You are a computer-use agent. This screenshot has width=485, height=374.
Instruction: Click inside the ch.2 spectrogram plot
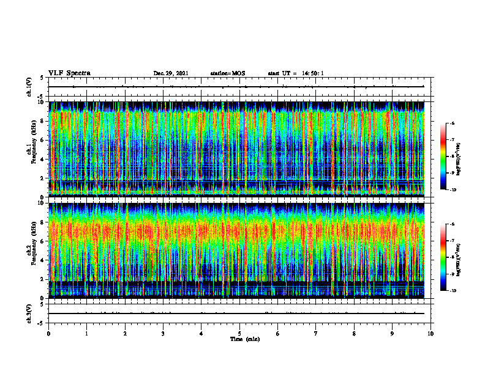click(x=236, y=251)
